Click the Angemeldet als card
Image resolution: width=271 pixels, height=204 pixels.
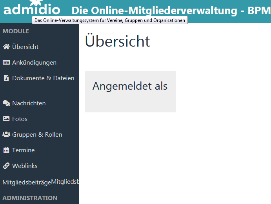130,92
